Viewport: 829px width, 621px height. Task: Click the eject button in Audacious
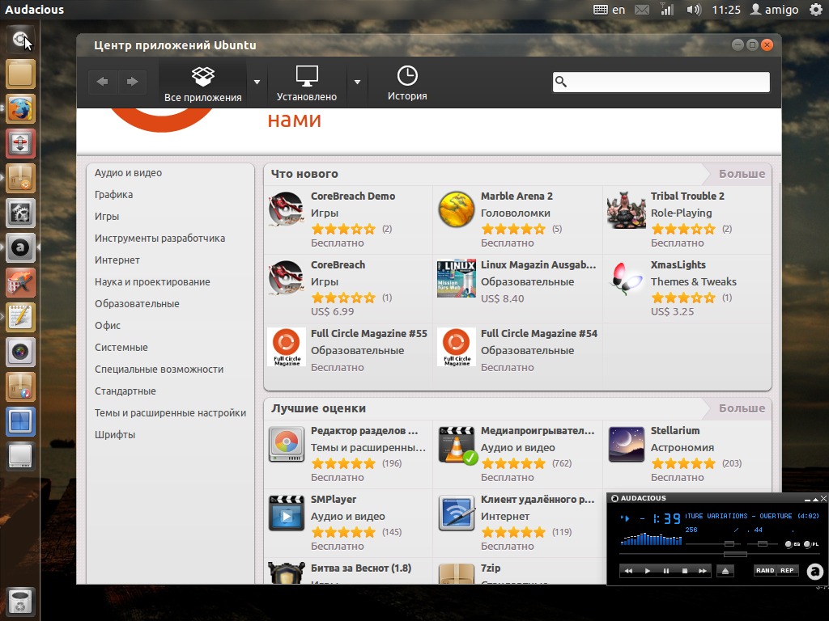tap(725, 571)
